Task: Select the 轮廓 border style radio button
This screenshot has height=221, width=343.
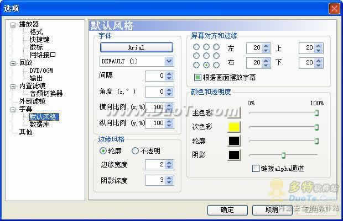Action: point(103,150)
